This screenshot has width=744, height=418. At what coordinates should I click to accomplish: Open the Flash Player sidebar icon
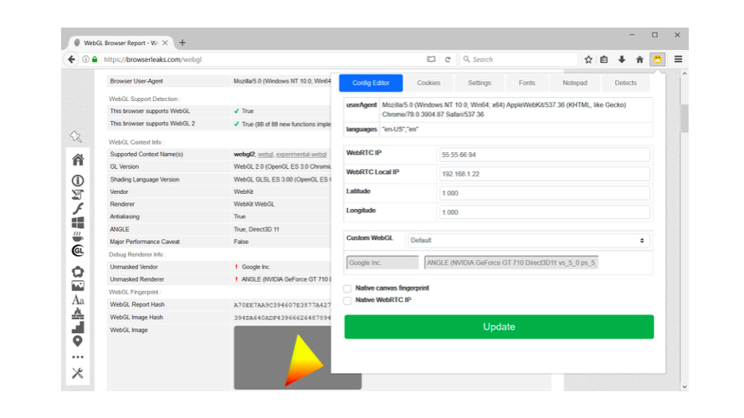(x=78, y=208)
